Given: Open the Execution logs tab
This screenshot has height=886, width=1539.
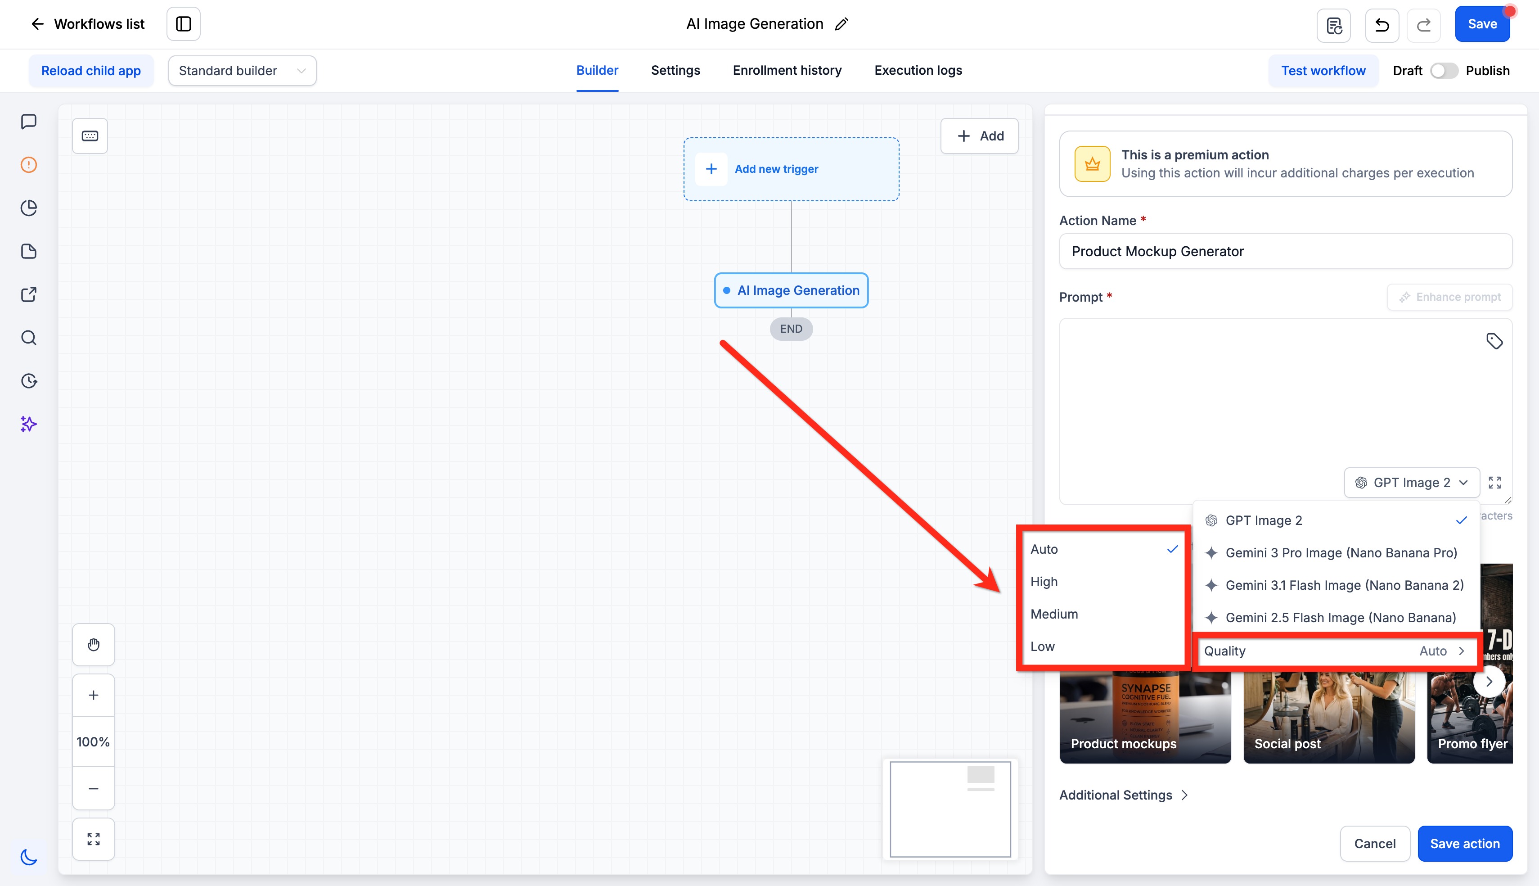Looking at the screenshot, I should pos(918,70).
